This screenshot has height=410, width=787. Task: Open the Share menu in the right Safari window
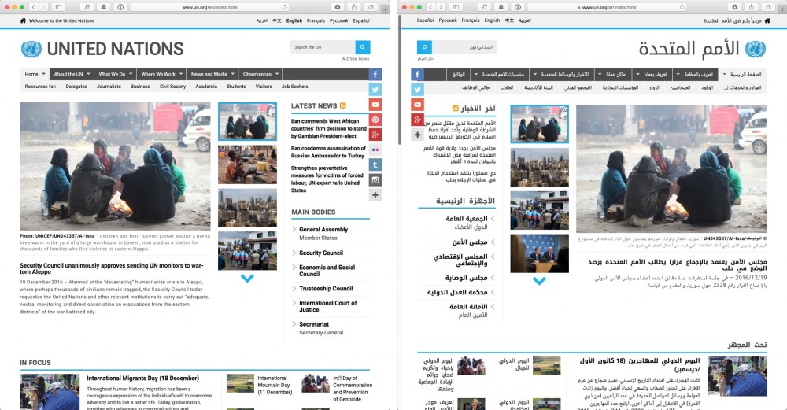[752, 7]
